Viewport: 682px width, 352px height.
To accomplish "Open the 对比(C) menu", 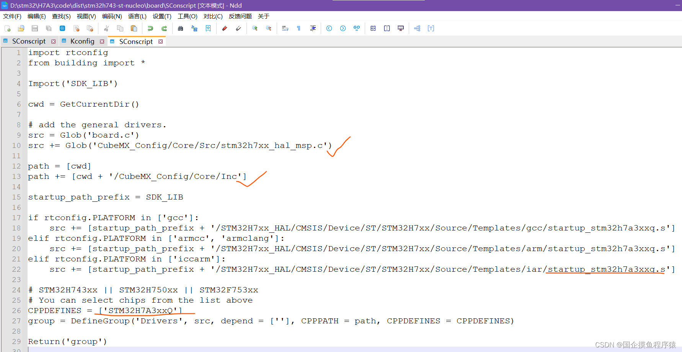I will click(213, 16).
